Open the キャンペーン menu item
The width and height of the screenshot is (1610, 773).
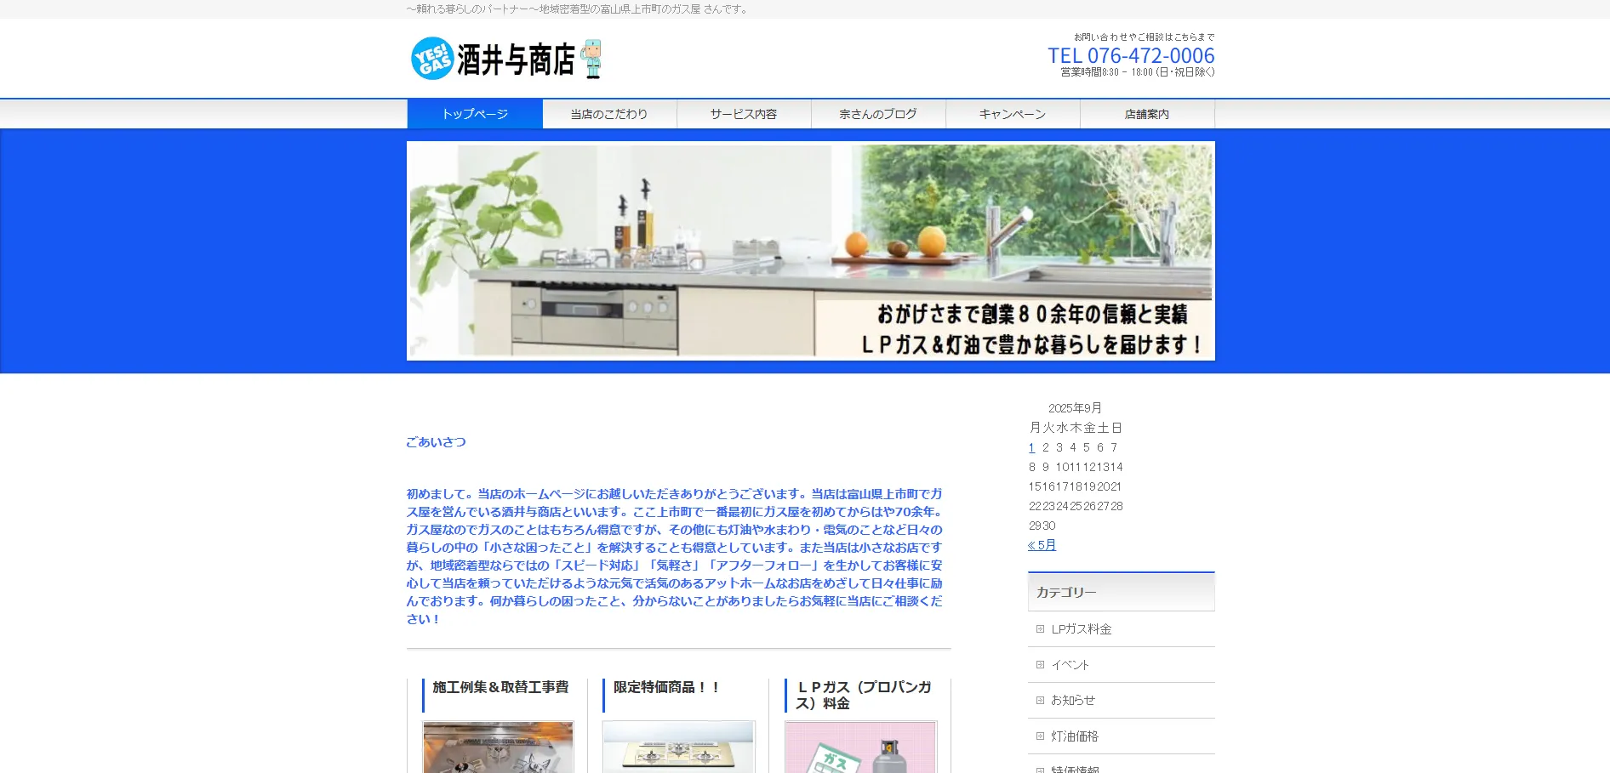(x=1013, y=114)
